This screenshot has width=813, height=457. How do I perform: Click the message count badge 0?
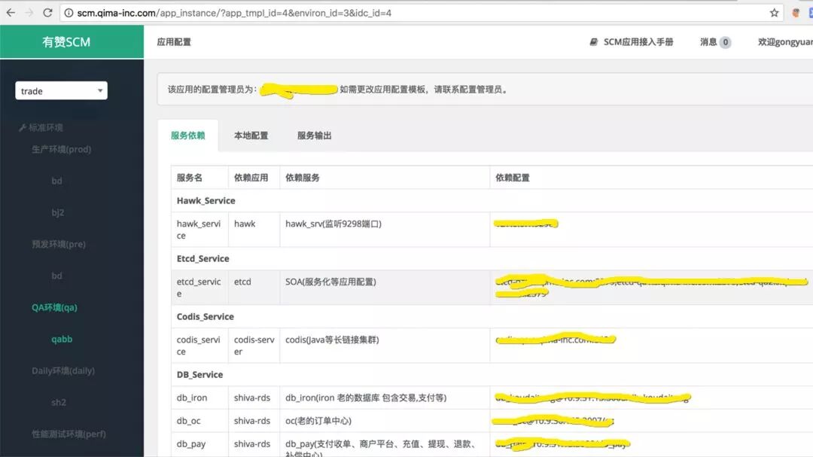pyautogui.click(x=725, y=42)
